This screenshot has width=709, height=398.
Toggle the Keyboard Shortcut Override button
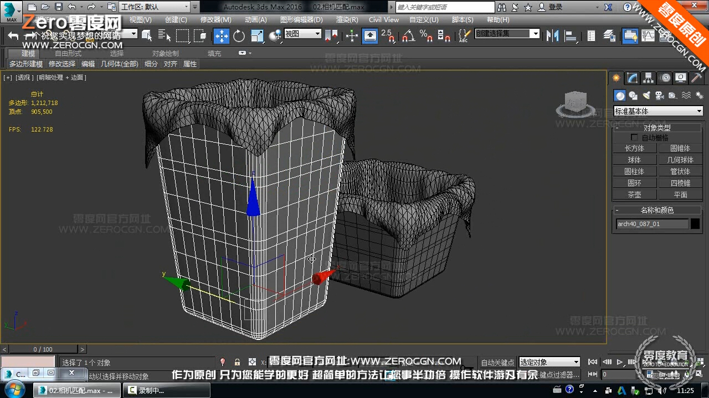[370, 36]
